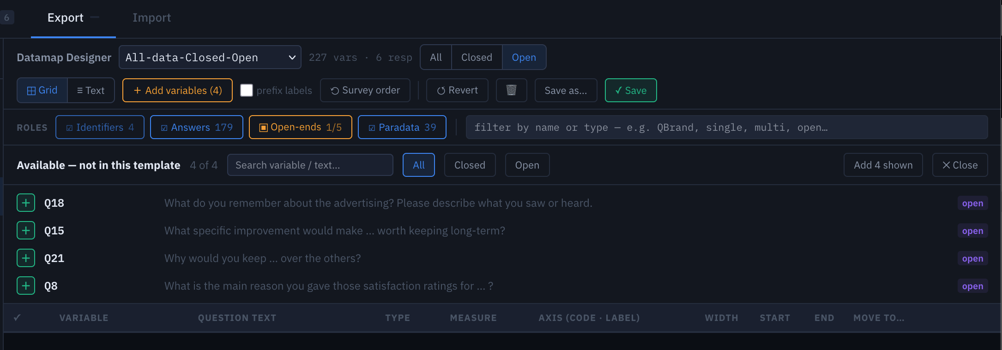The height and width of the screenshot is (350, 1002).
Task: Show All available variables
Action: point(419,165)
